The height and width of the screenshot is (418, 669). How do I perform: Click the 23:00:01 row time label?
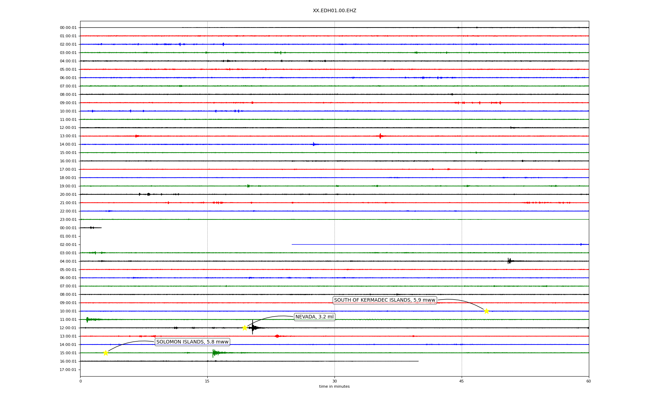[68, 219]
